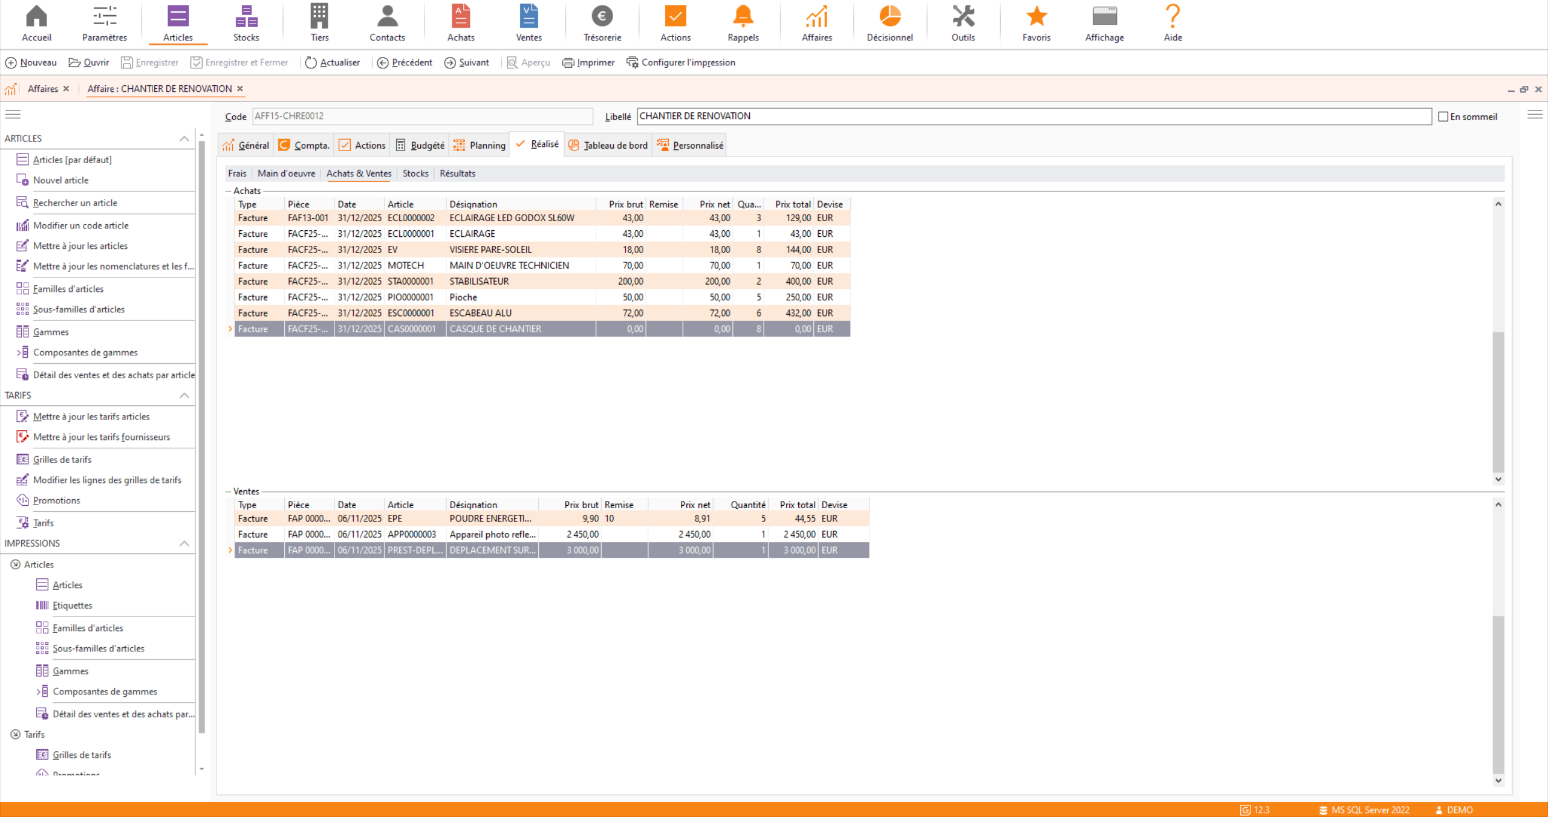Click the Rappels bell icon
The width and height of the screenshot is (1548, 817).
743,17
